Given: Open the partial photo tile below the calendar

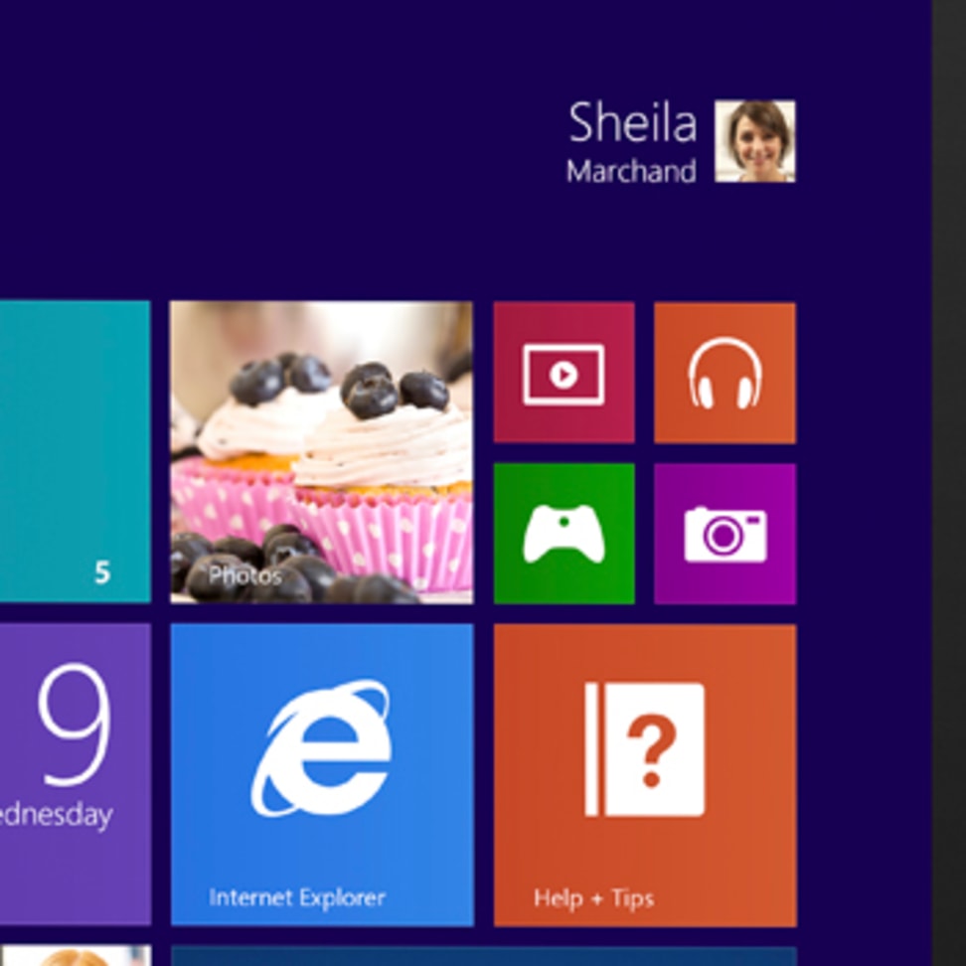Looking at the screenshot, I should [x=75, y=956].
